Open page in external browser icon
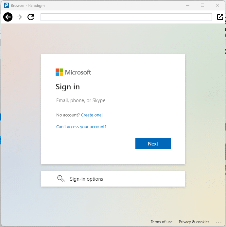The width and height of the screenshot is (226, 227). pyautogui.click(x=220, y=17)
